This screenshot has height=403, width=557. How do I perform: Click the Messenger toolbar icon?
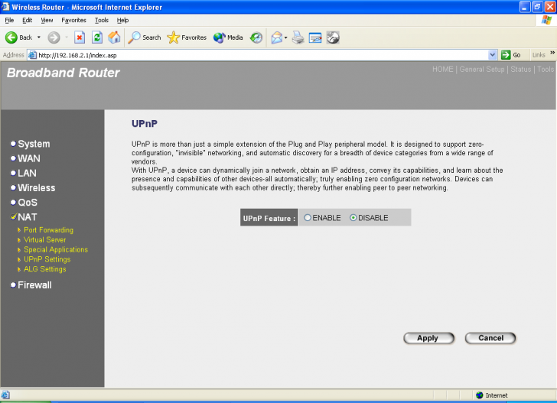[333, 37]
